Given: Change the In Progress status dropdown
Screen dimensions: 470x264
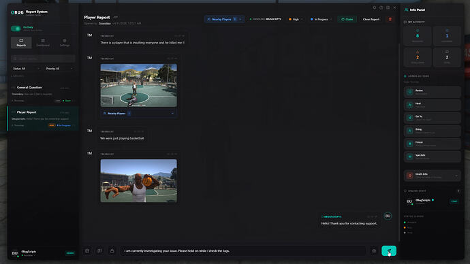Looking at the screenshot, I should [x=321, y=19].
